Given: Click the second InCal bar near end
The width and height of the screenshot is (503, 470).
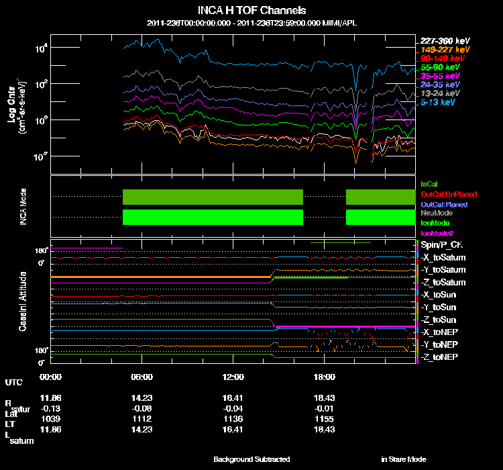Looking at the screenshot, I should tap(380, 197).
